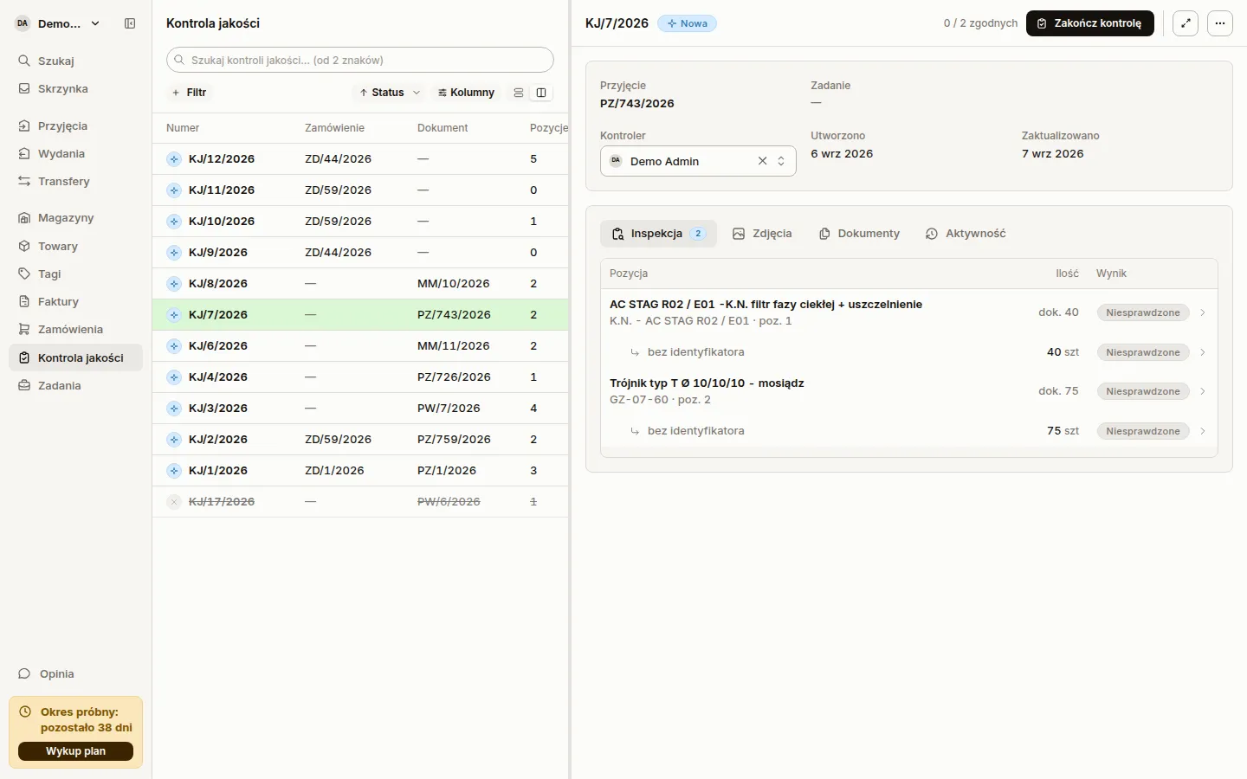This screenshot has width=1247, height=779.
Task: Expand the Trójnik typ T position row
Action: 909,391
